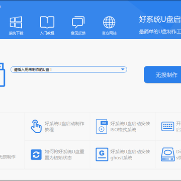Screen dimensions: 181x181
Task: Click the pointing hand tutorial icon
Action: (36, 126)
